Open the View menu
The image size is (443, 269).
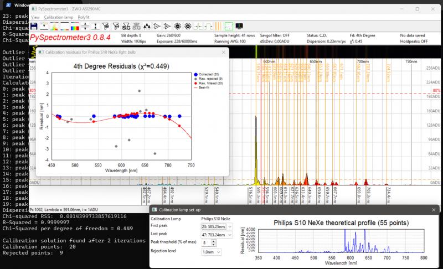click(35, 17)
